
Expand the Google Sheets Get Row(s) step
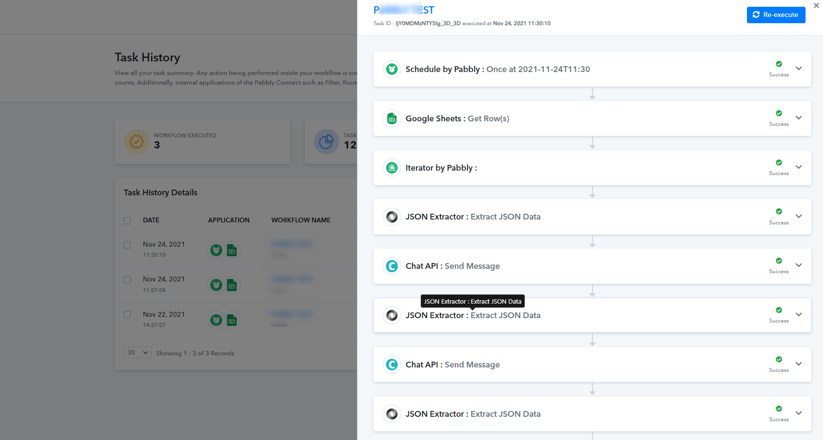tap(799, 117)
